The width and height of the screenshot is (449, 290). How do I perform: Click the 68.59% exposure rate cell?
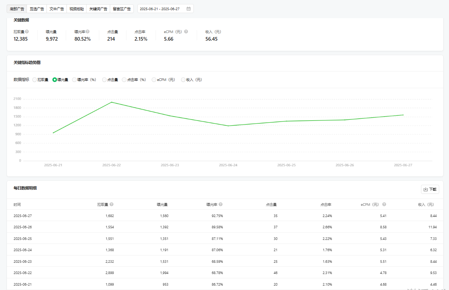(217, 261)
